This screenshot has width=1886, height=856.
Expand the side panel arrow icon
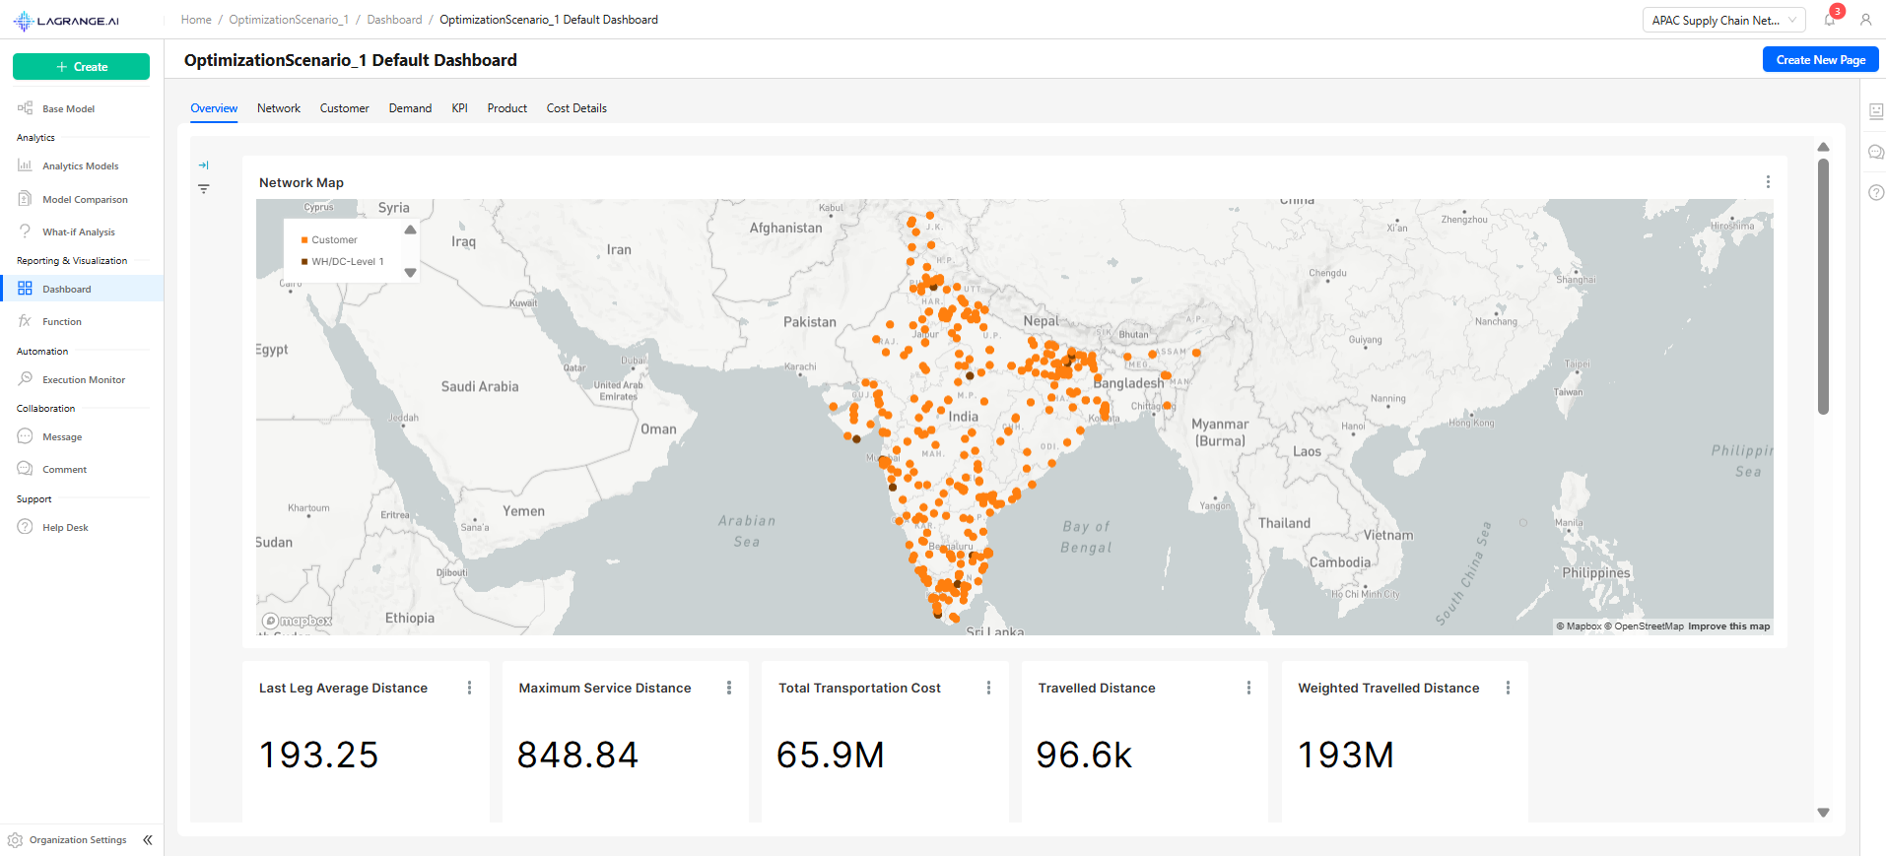pos(204,165)
